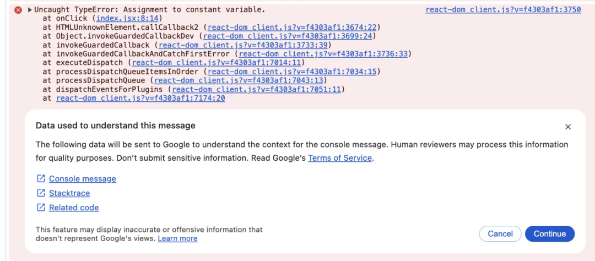Open top-right react-dom client.js:3750 source link
This screenshot has width=595, height=261.
click(x=503, y=10)
